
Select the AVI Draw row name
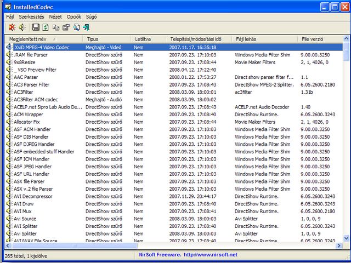24,204
